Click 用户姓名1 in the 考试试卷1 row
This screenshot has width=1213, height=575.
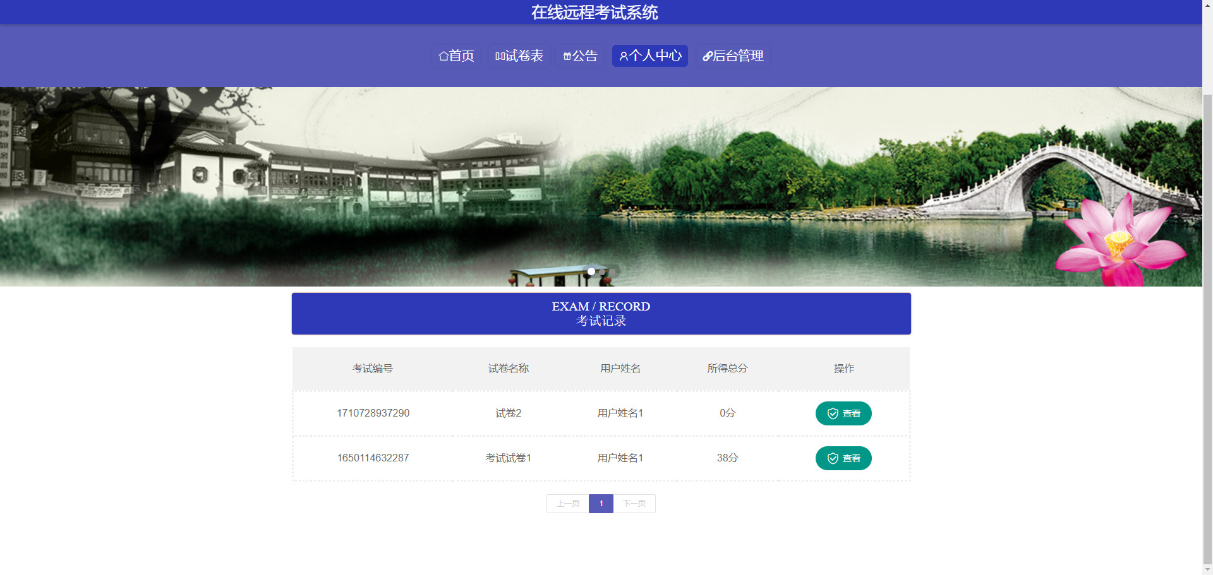(620, 458)
